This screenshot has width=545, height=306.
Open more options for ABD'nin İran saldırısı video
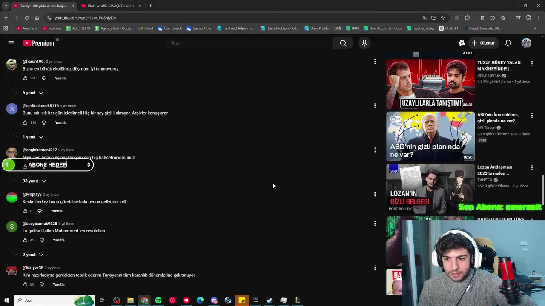coord(532,115)
